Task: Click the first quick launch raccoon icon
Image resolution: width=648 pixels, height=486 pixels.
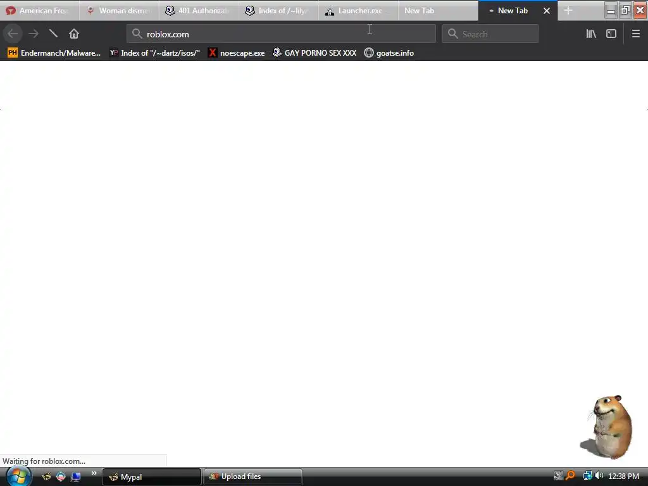Action: (x=46, y=477)
